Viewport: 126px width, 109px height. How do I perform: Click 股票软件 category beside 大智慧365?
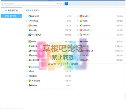click(119, 26)
